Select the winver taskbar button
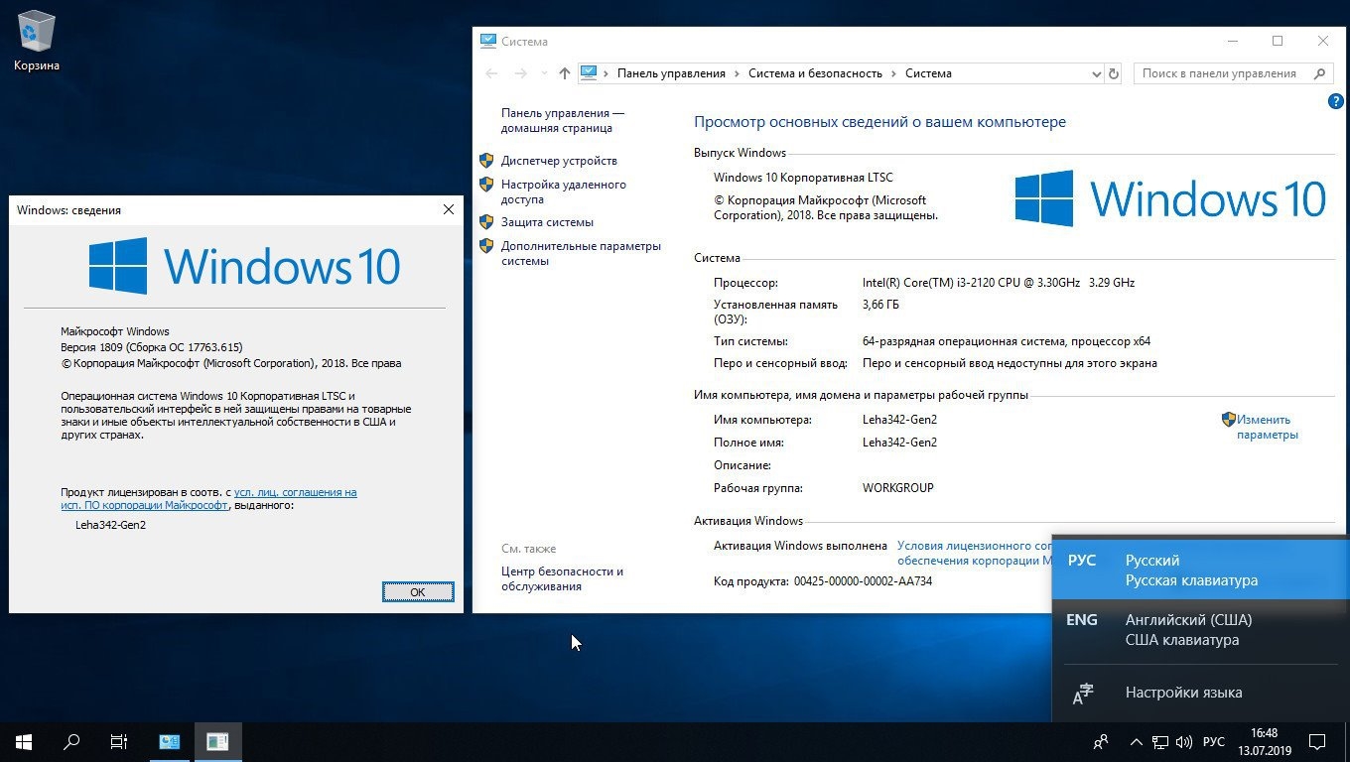1350x762 pixels. [218, 741]
